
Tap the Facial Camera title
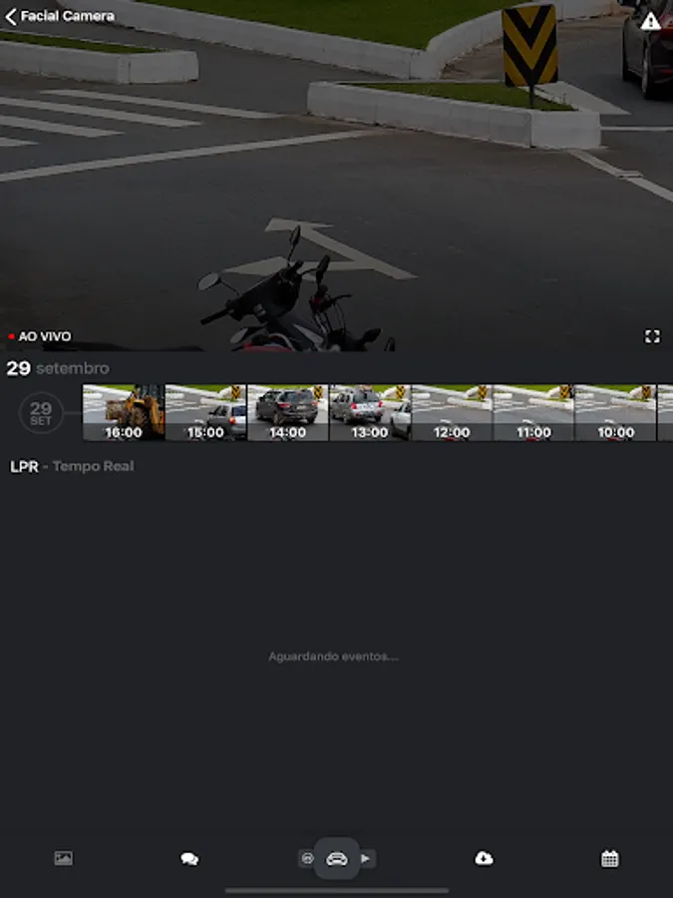68,17
